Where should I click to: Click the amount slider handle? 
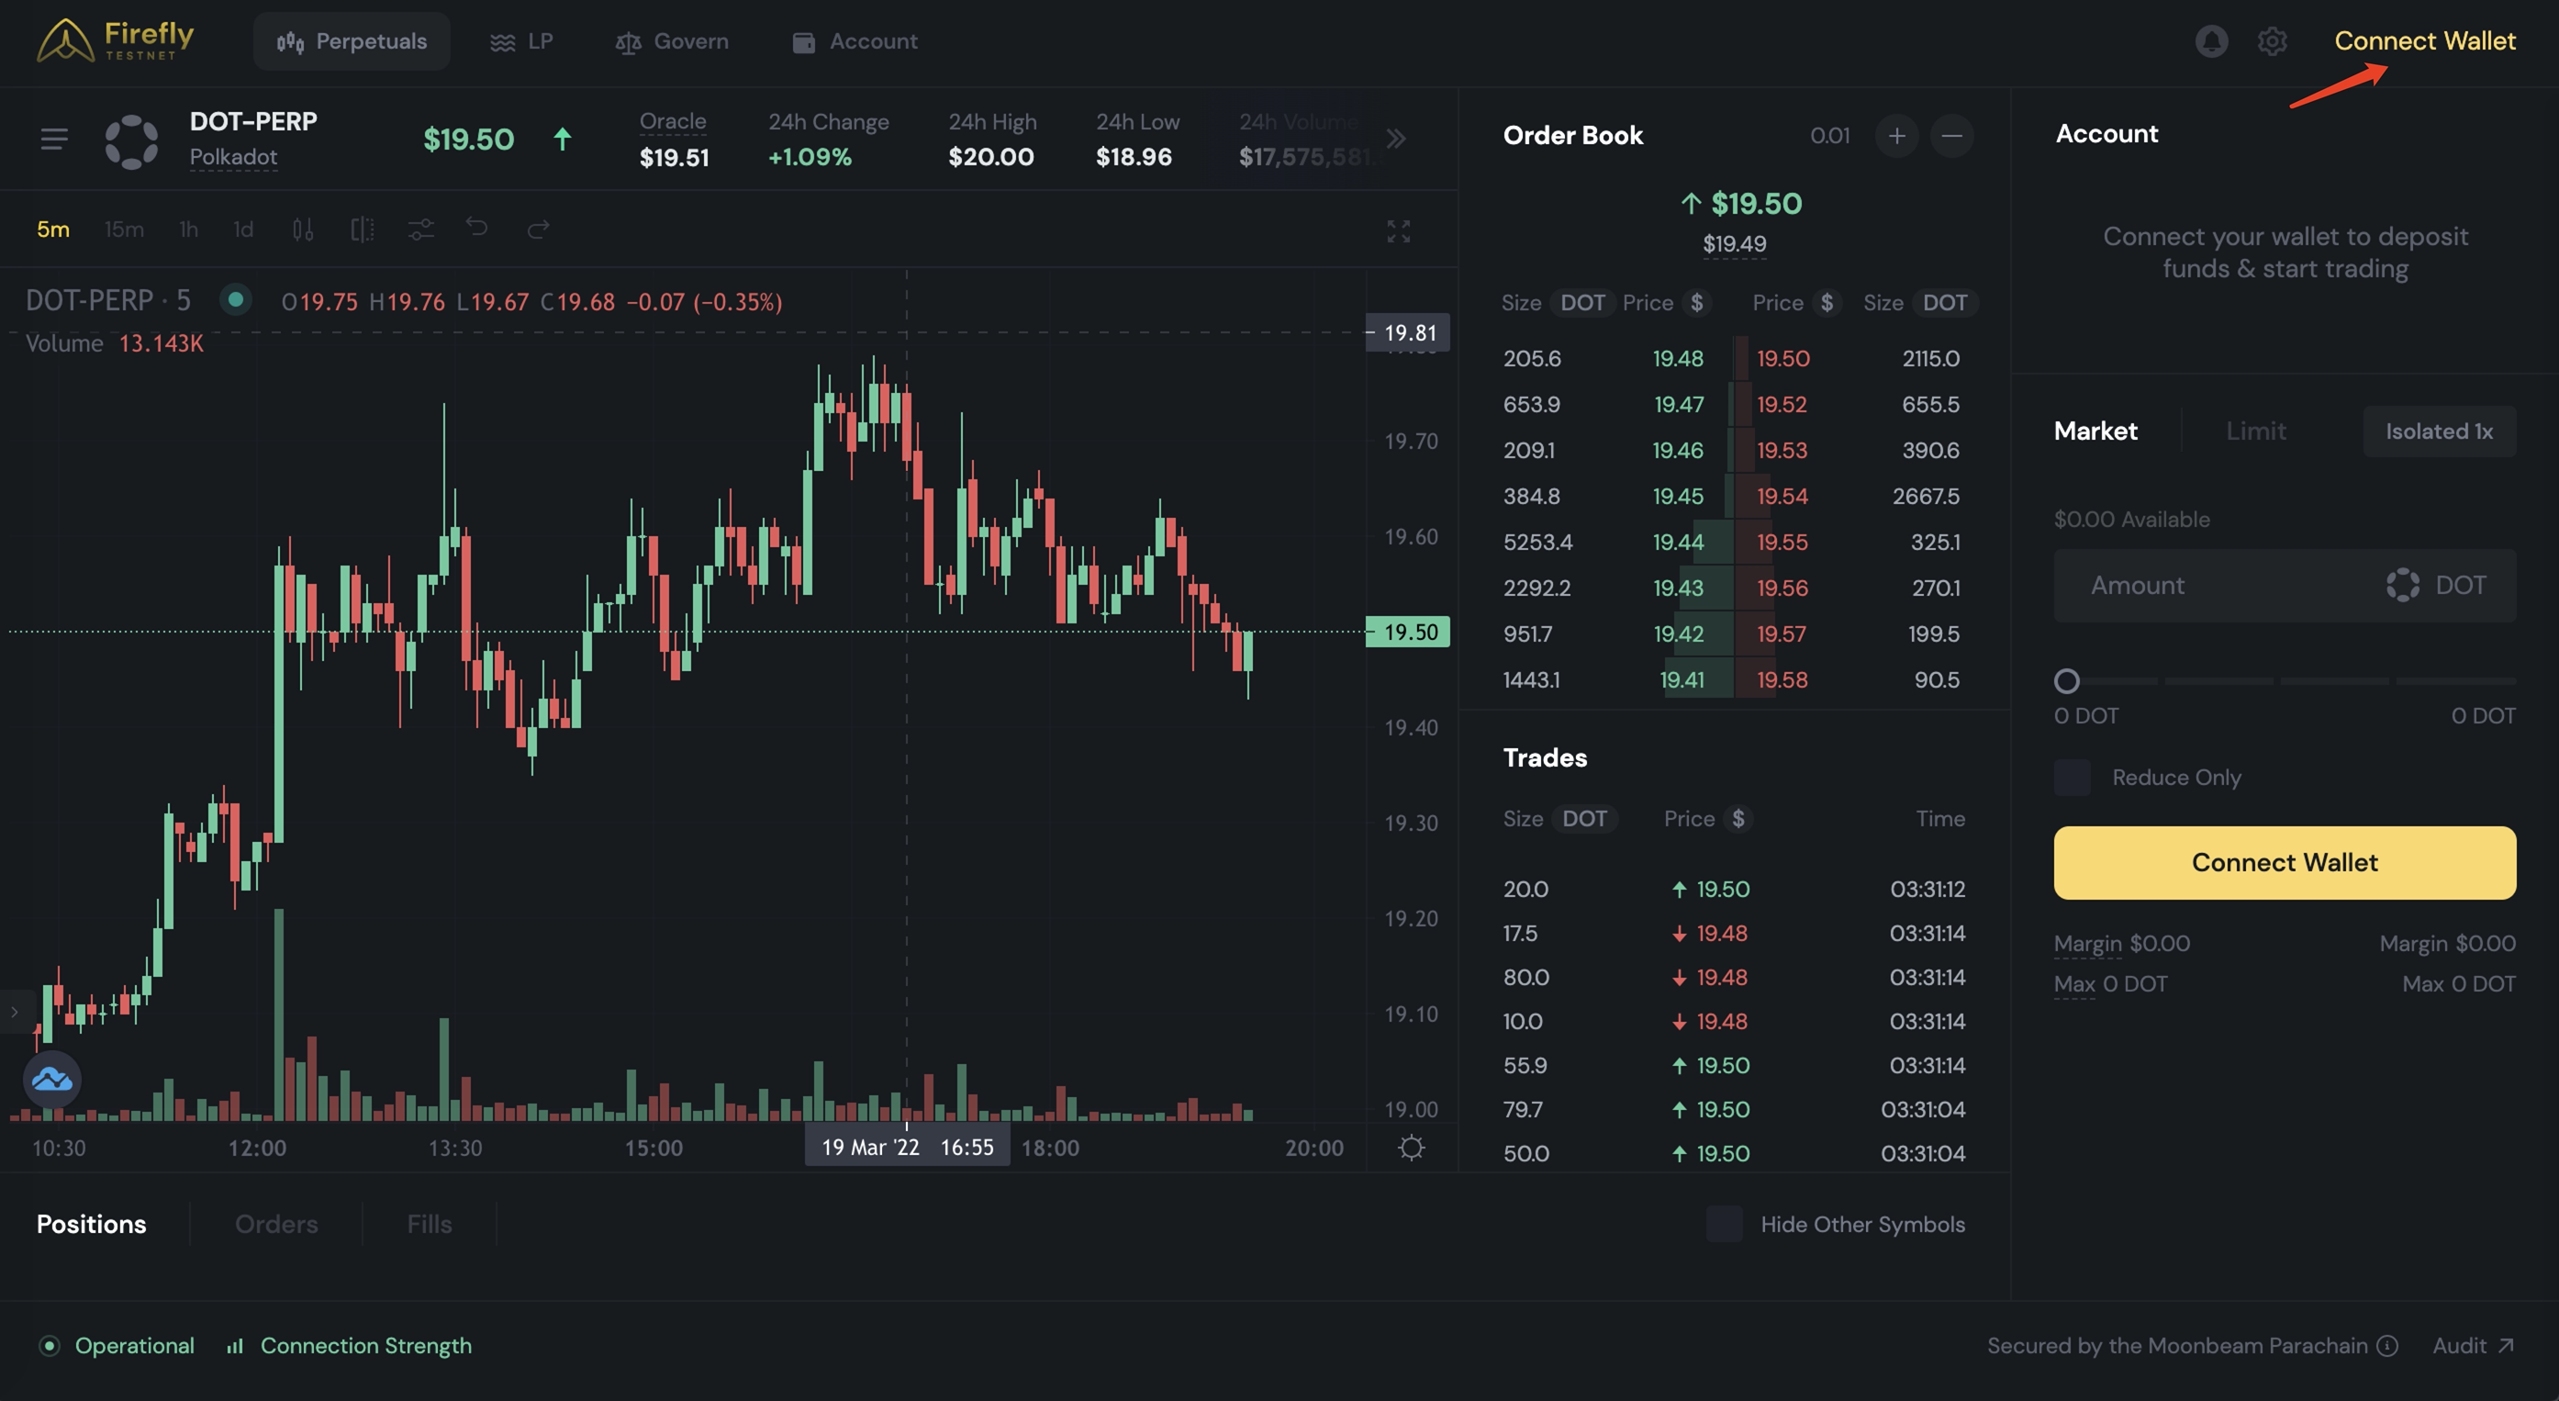pos(2066,680)
